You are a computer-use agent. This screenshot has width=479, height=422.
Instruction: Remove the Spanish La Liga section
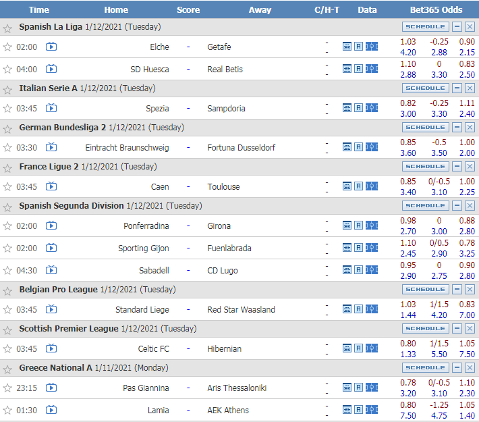pos(470,26)
